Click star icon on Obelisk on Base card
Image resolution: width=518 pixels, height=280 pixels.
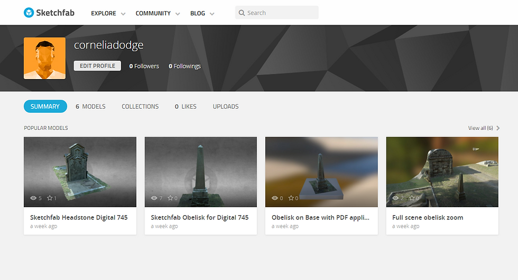coord(291,198)
